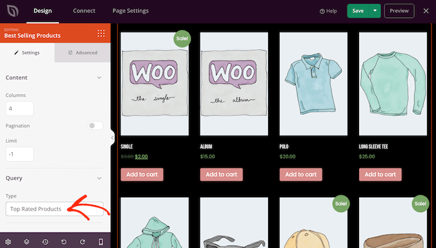Click the Sale! badge on the cap

click(341, 204)
